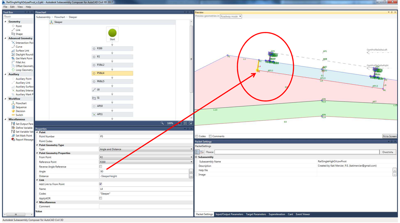Viewport: 400px width, 223px height.
Task: Open expression editor for Distance
Action: (191, 176)
